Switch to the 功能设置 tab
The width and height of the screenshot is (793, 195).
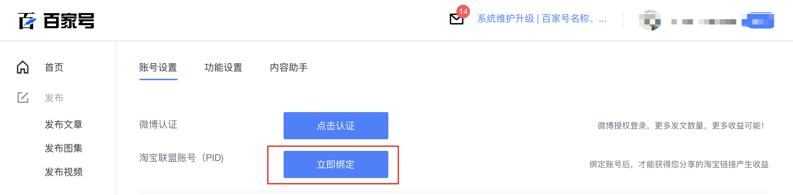click(x=223, y=68)
